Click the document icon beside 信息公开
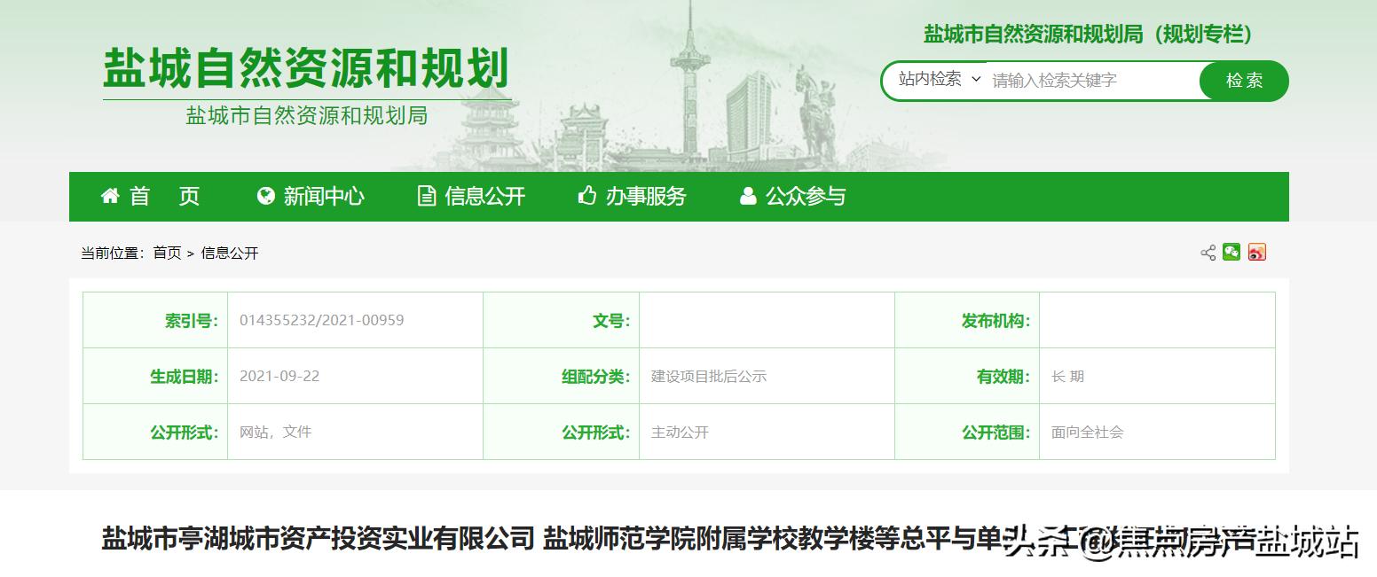The width and height of the screenshot is (1377, 577). (x=425, y=196)
